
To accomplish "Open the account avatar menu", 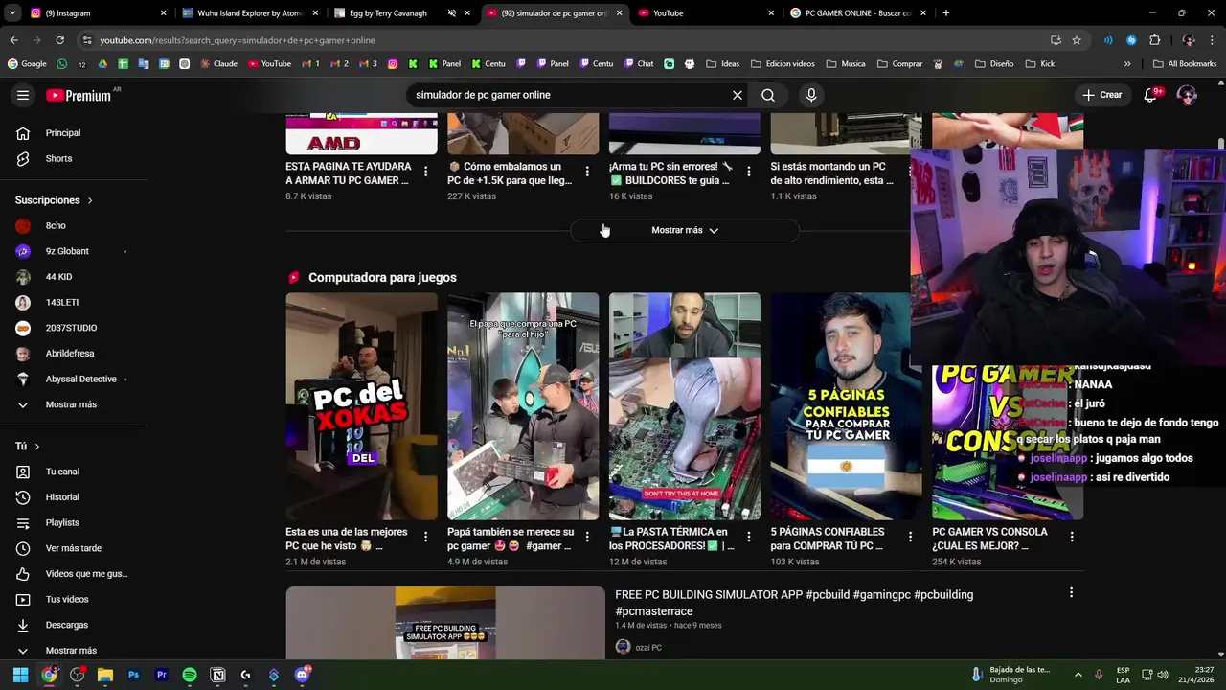I will pyautogui.click(x=1187, y=95).
